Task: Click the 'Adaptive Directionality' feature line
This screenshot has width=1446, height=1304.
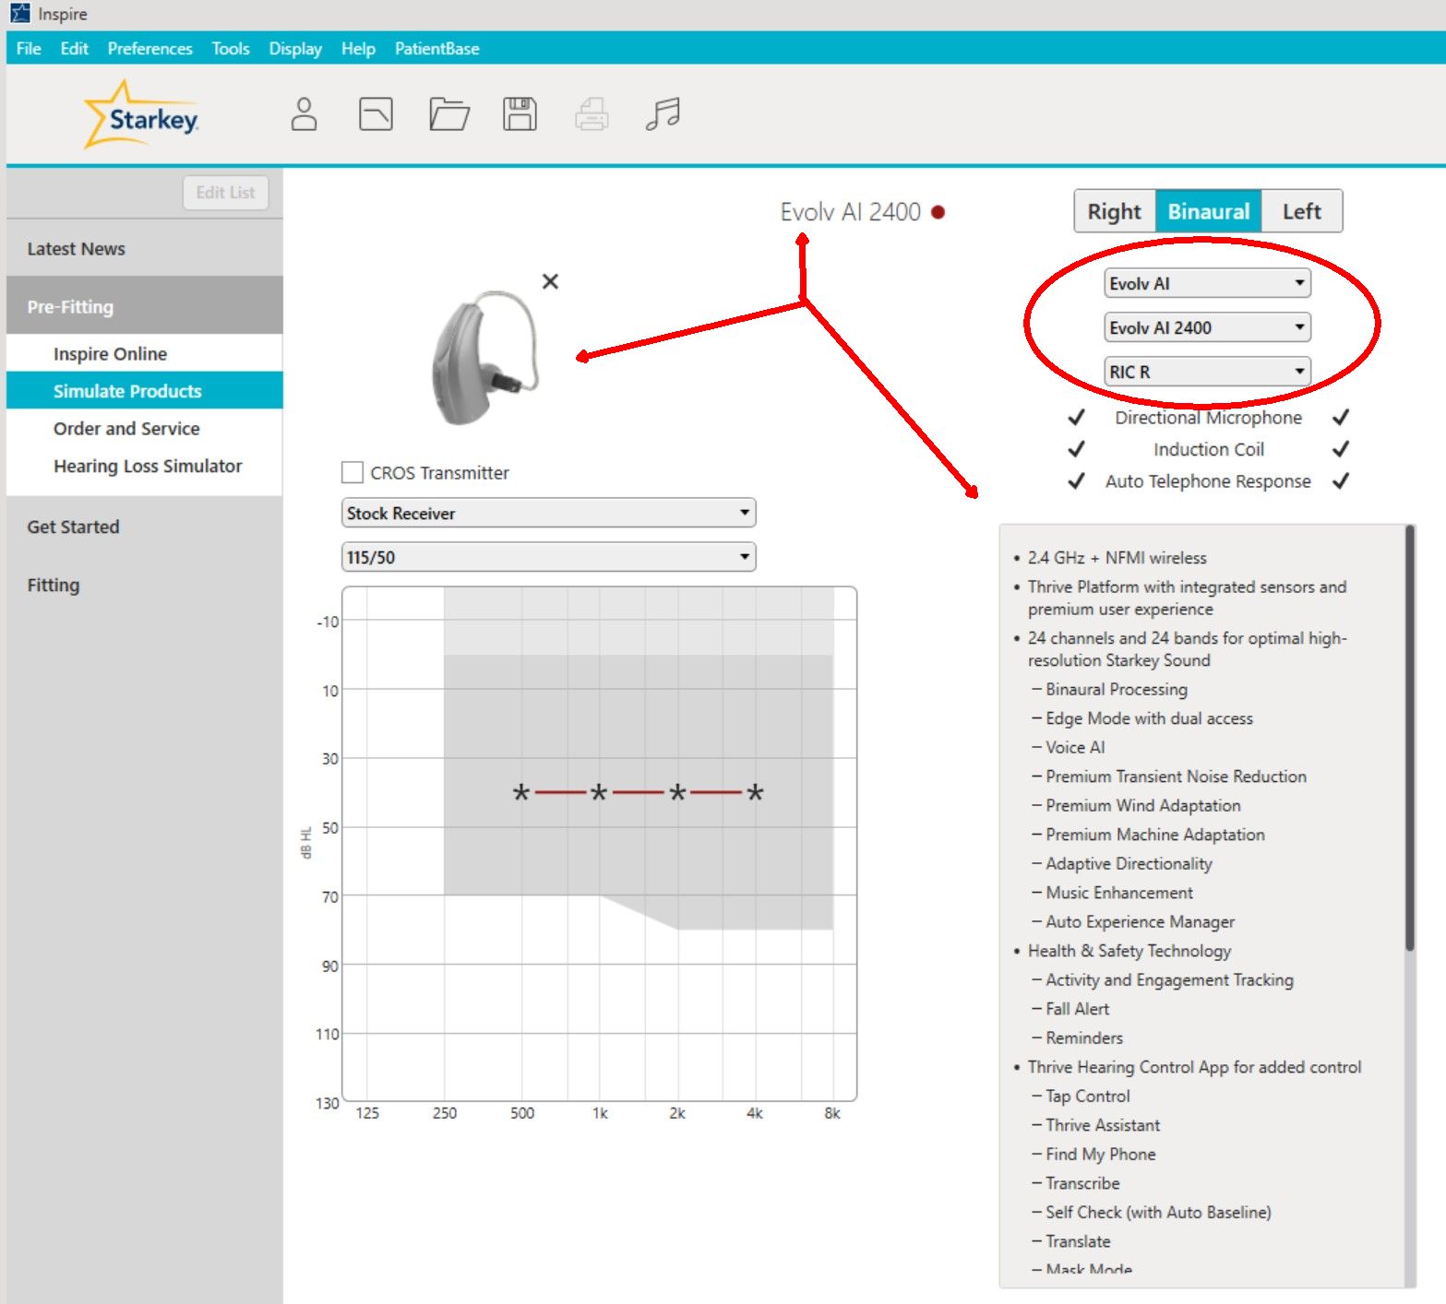Action: click(1129, 863)
